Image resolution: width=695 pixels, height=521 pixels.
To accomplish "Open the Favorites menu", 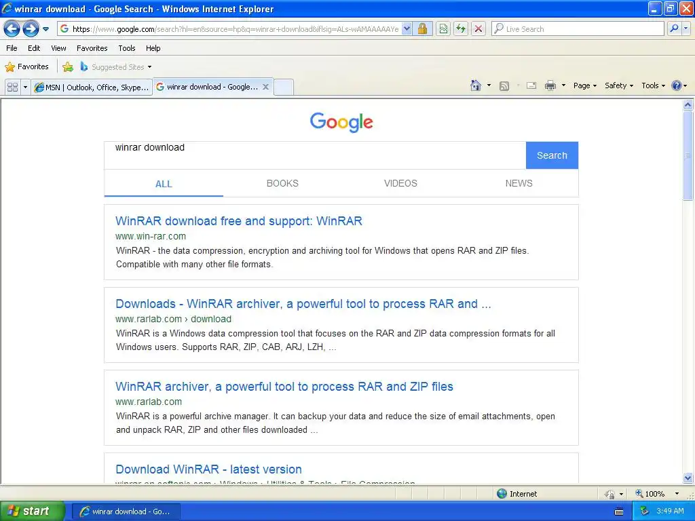I will click(x=92, y=48).
